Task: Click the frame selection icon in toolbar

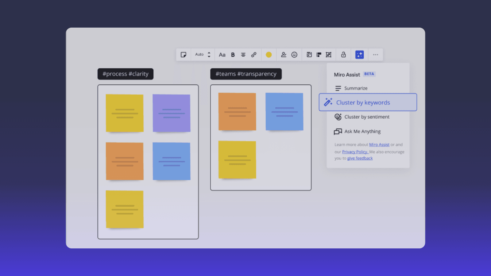Action: pyautogui.click(x=328, y=55)
